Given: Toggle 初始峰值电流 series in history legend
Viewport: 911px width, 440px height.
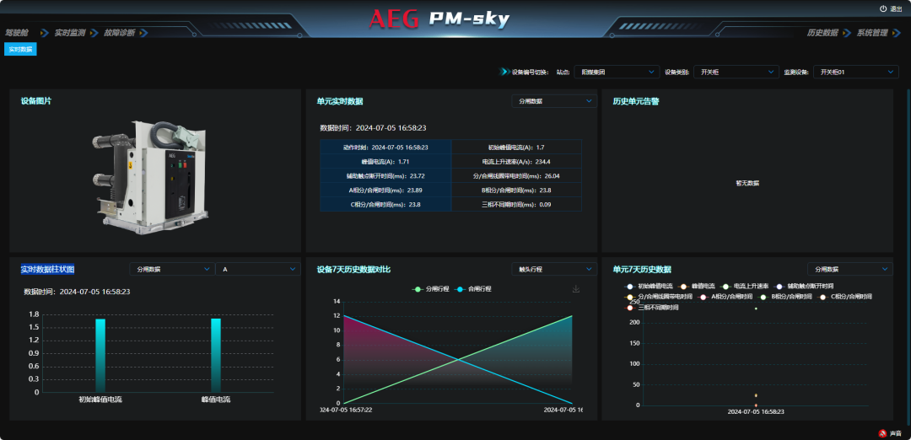Looking at the screenshot, I should pyautogui.click(x=648, y=287).
